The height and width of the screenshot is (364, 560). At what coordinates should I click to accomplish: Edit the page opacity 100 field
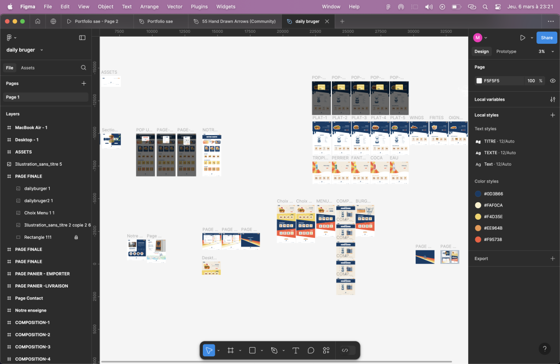(x=531, y=81)
